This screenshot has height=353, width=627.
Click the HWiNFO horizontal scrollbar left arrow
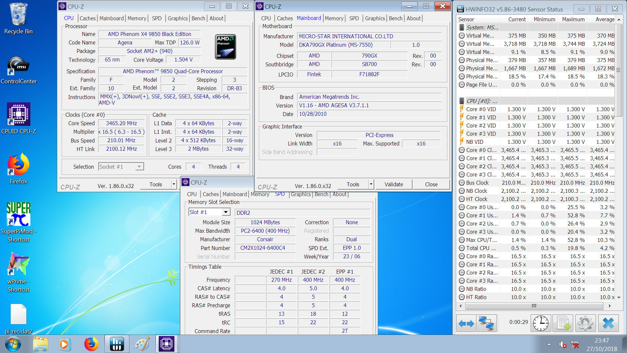(x=460, y=306)
